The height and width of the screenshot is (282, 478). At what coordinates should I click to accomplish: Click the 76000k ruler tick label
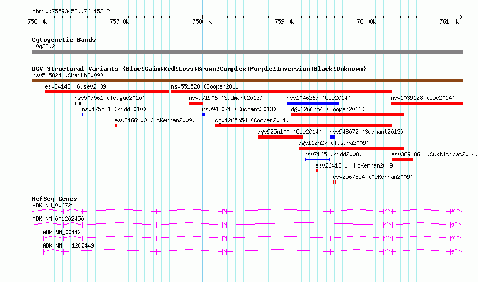point(366,21)
